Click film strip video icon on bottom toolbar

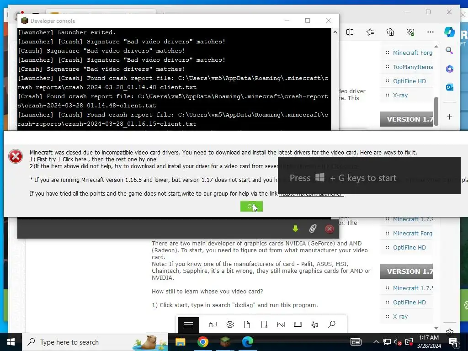[x=298, y=324]
